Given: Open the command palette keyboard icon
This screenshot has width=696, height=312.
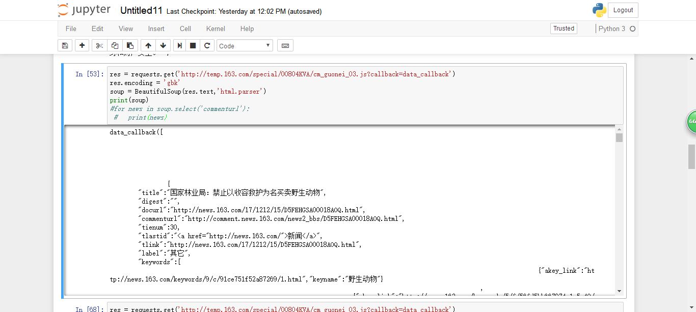Looking at the screenshot, I should [285, 46].
